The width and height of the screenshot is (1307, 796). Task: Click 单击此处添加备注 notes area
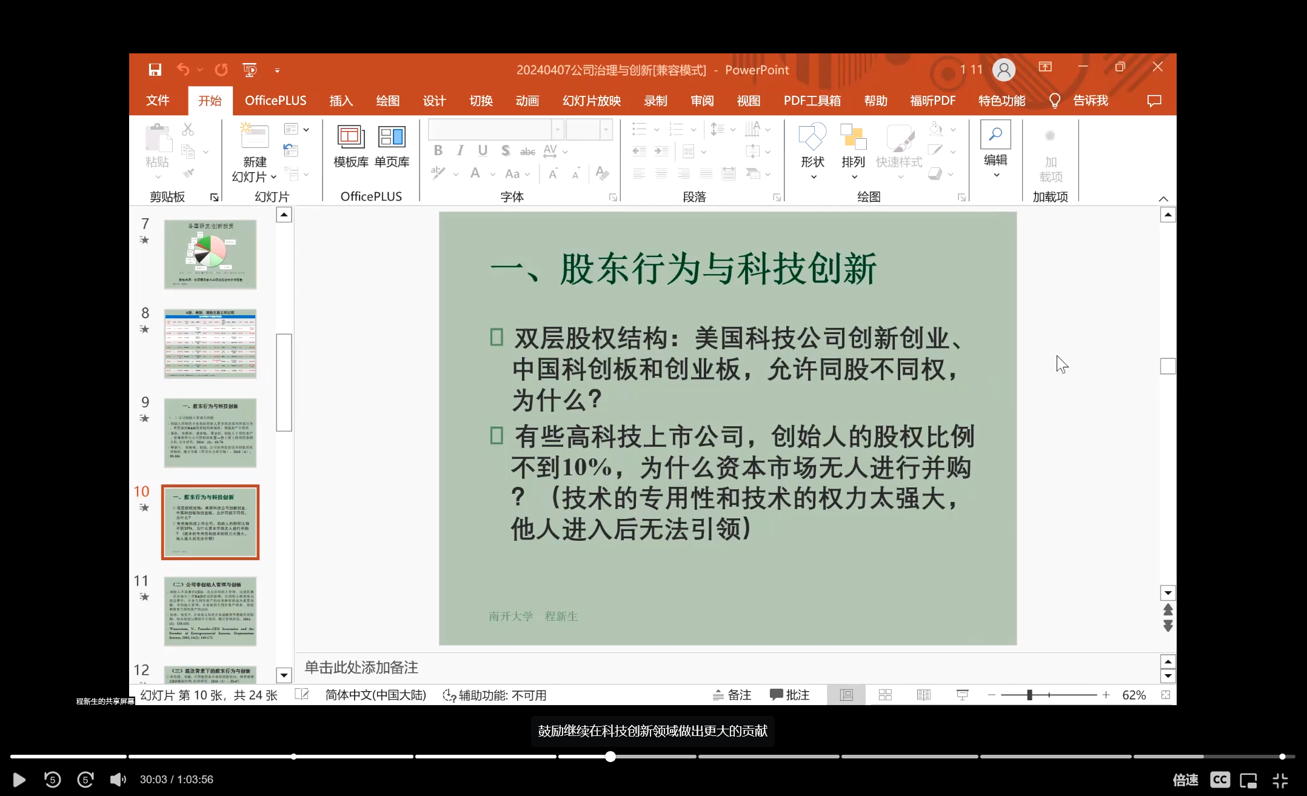pos(361,667)
